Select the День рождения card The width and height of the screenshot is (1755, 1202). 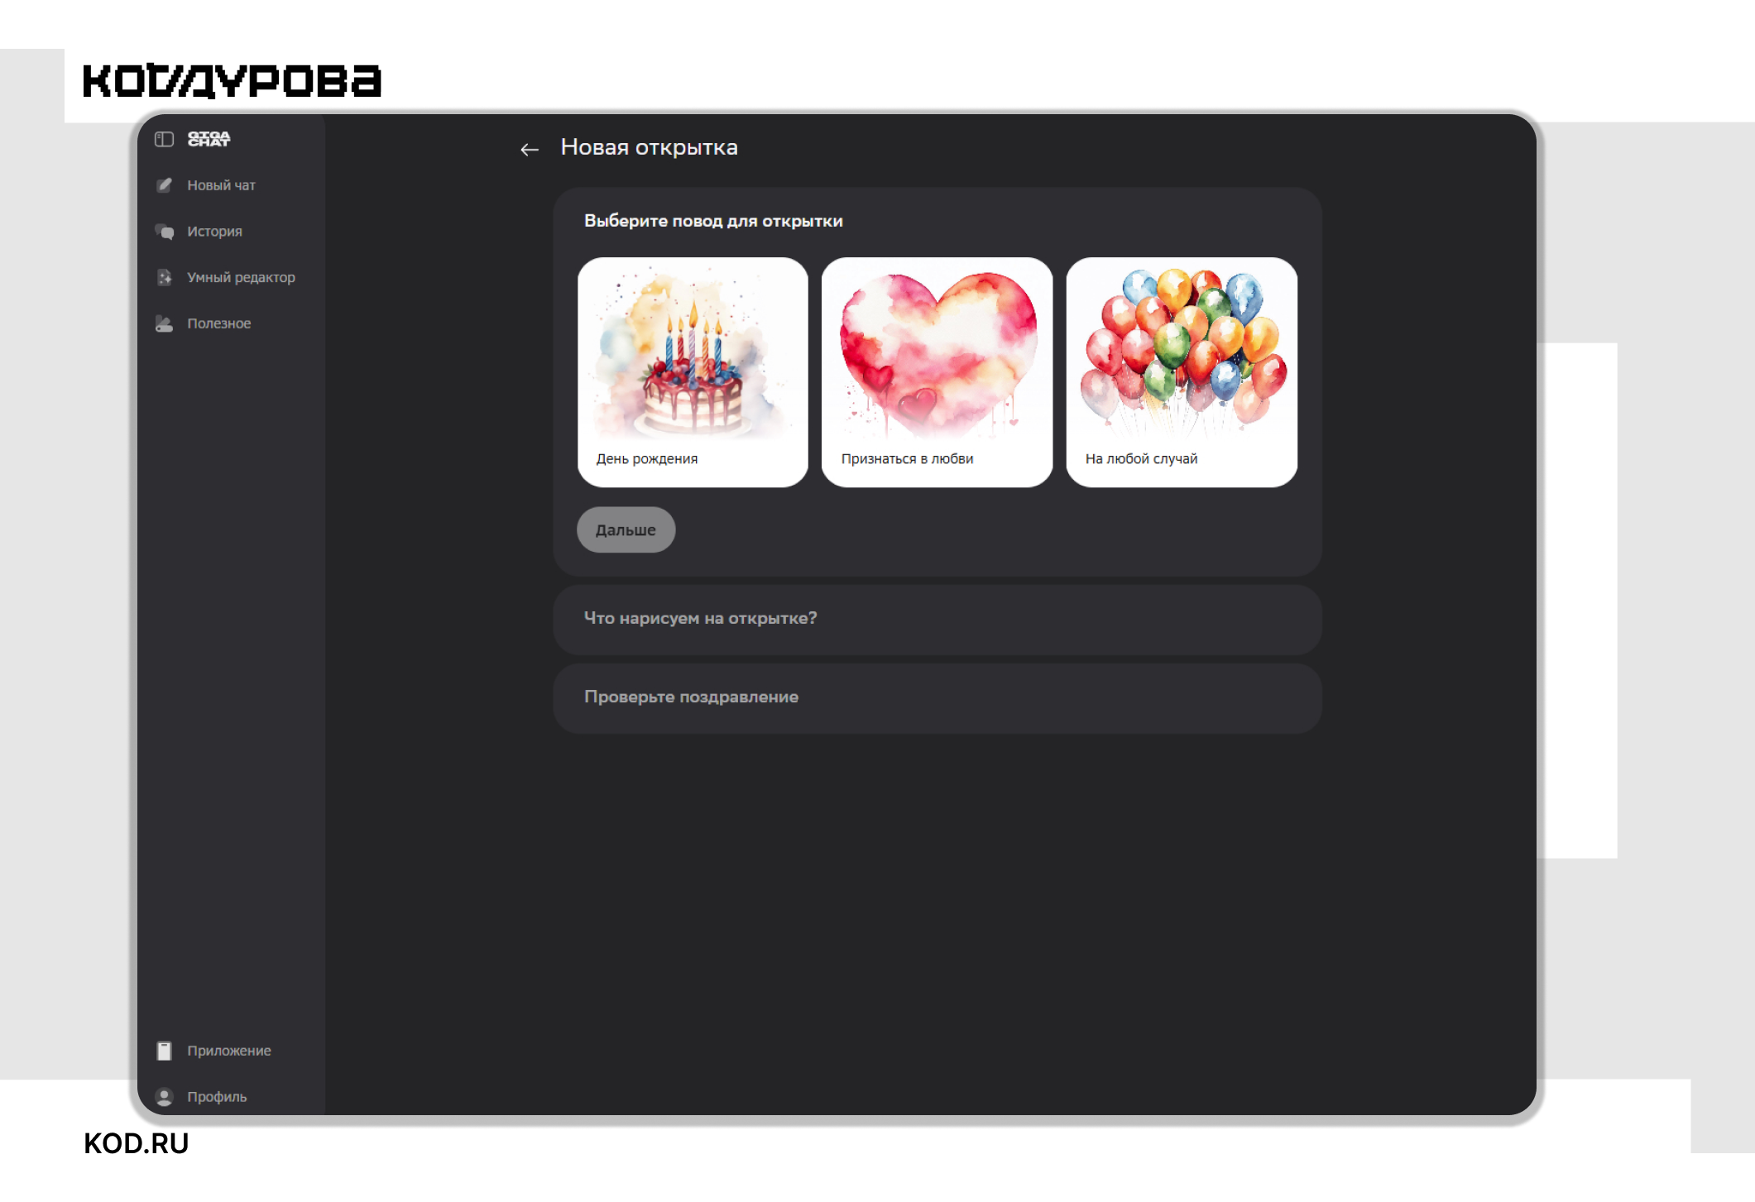pos(693,372)
